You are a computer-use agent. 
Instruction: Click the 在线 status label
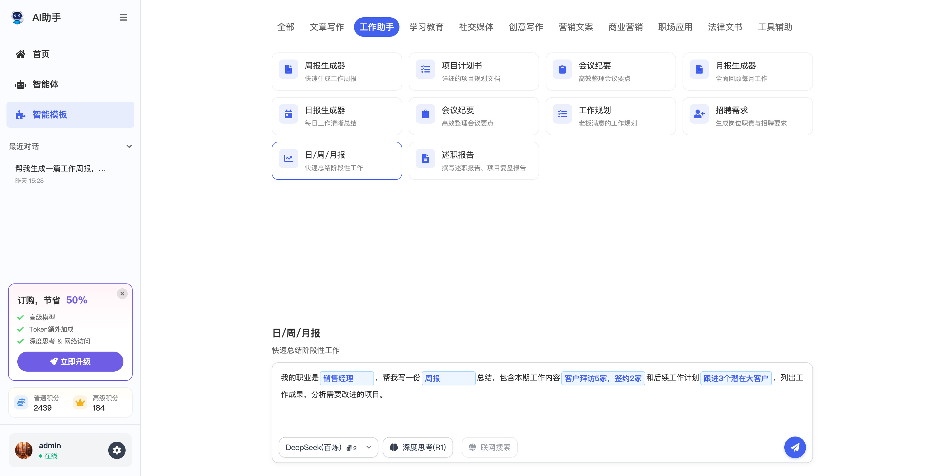point(51,456)
